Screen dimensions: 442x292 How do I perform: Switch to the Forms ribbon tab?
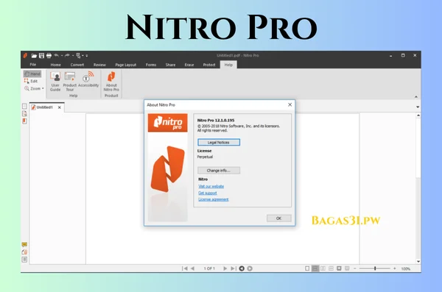151,65
